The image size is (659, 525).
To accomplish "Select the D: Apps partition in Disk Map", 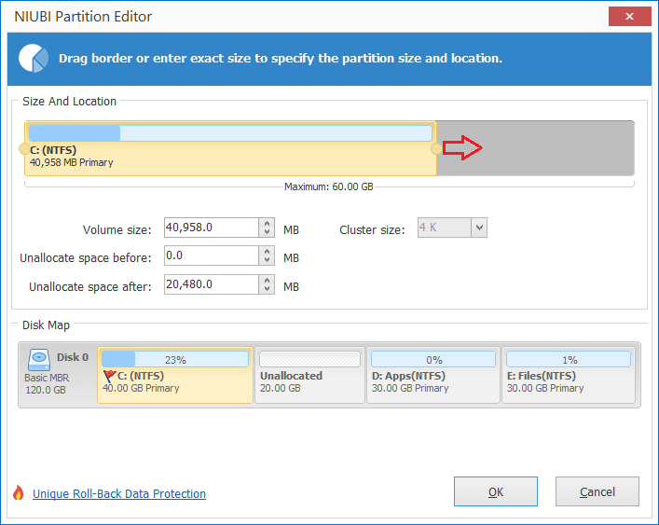I will pos(432,375).
